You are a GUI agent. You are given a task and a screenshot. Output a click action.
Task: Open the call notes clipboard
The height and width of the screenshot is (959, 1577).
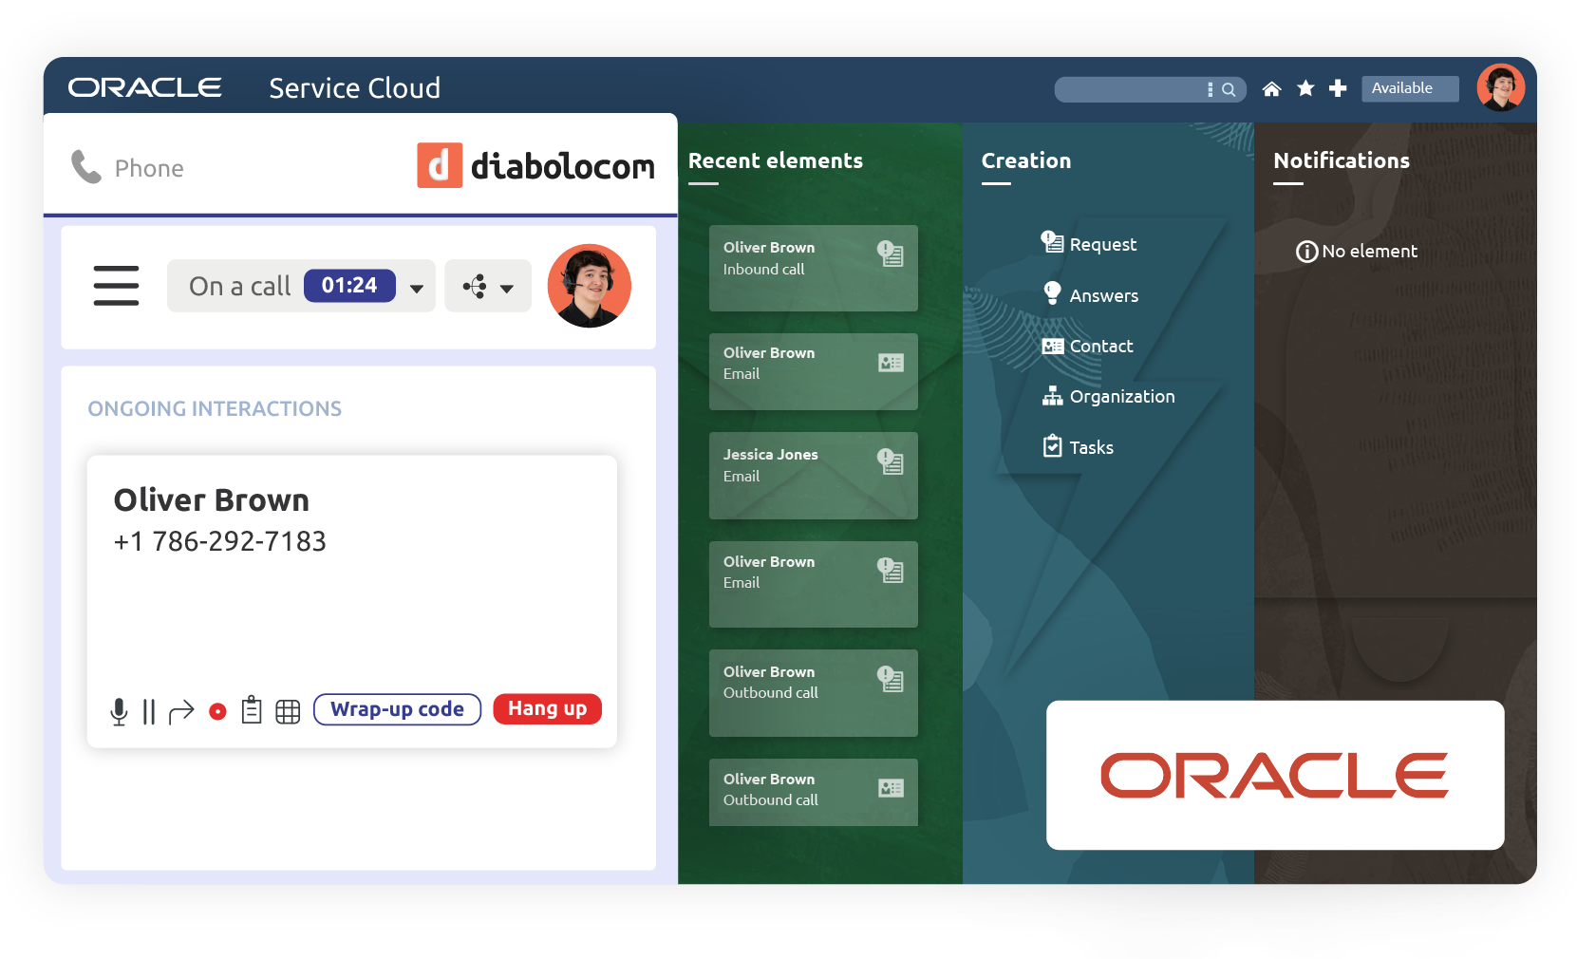252,709
